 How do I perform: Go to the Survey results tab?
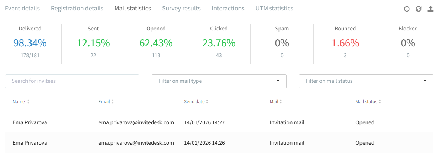tap(181, 9)
